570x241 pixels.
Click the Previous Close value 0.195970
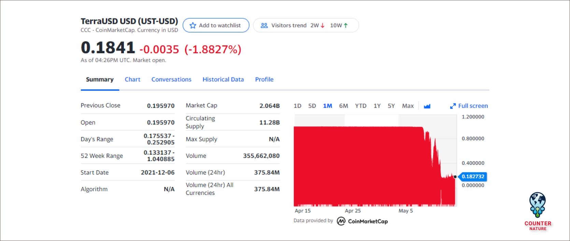pos(161,106)
